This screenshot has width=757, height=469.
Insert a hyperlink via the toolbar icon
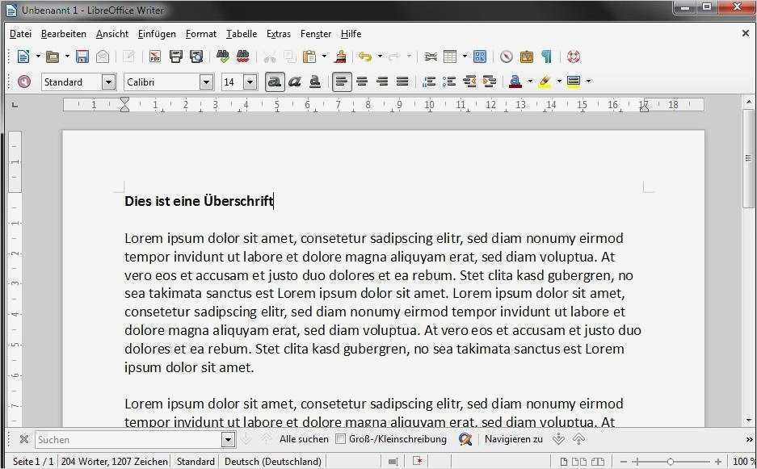(430, 57)
